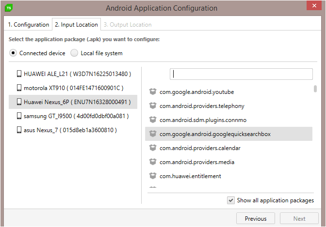Select device asus Nexus_7 ( 015d8eb1a3600810 )
This screenshot has width=326, height=227.
[x=73, y=130]
